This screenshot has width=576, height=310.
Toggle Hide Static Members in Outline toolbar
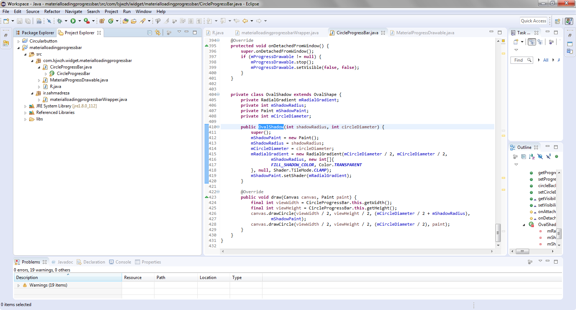(548, 156)
